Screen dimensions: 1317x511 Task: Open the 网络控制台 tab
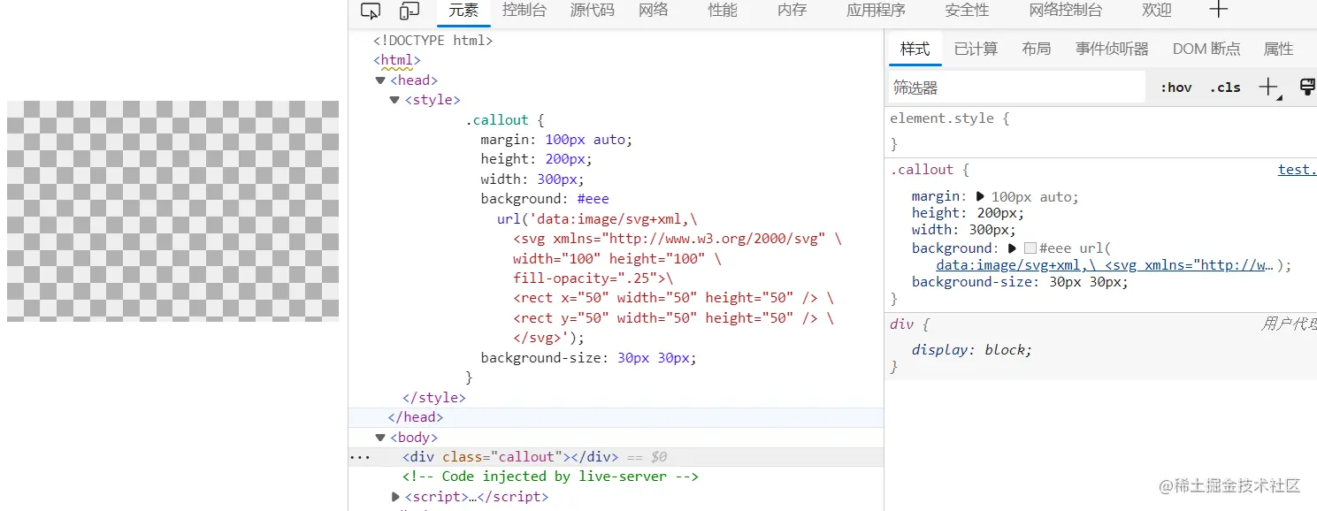[1066, 11]
